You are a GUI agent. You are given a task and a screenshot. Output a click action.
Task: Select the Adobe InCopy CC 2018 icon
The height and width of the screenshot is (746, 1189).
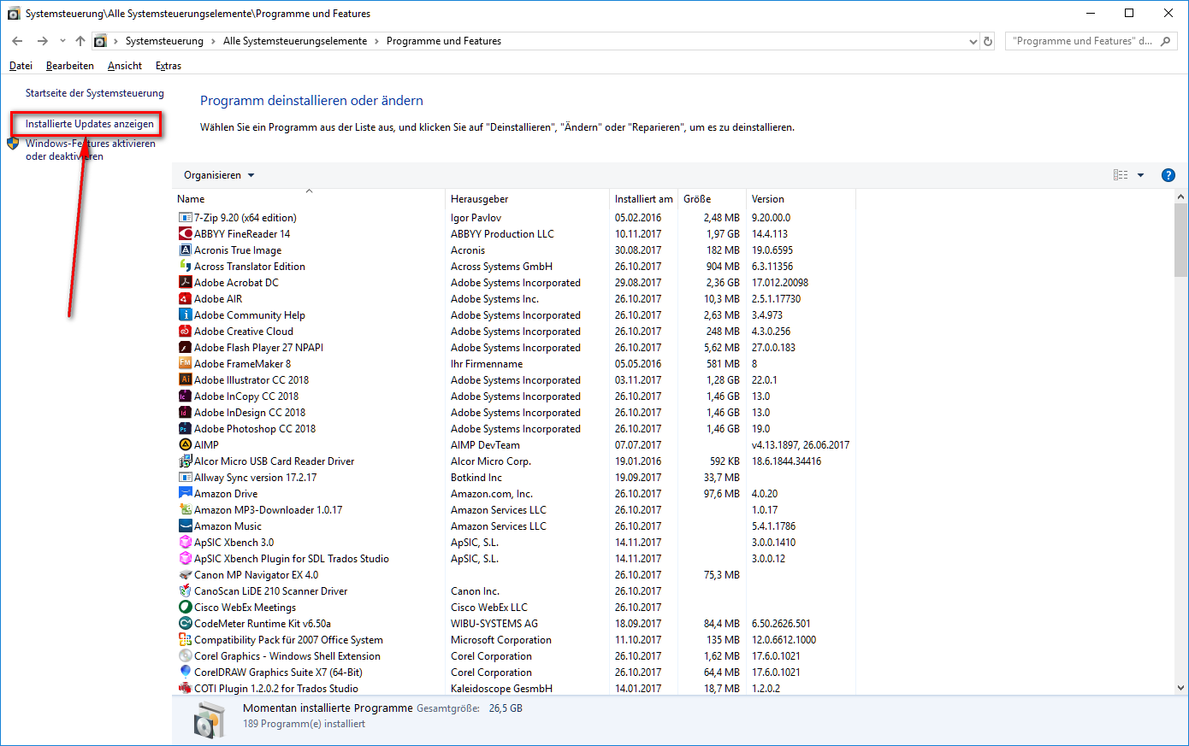coord(185,396)
